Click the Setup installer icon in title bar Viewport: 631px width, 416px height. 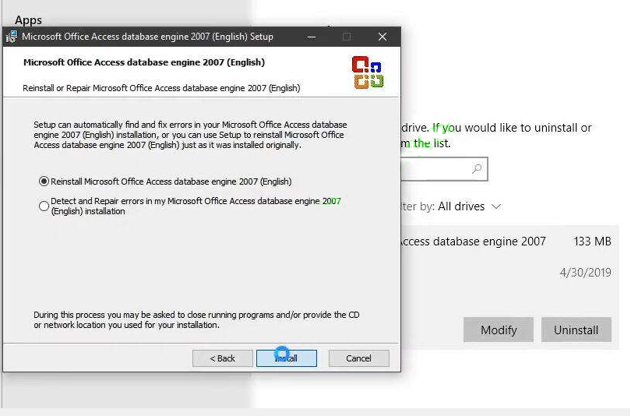tap(11, 37)
